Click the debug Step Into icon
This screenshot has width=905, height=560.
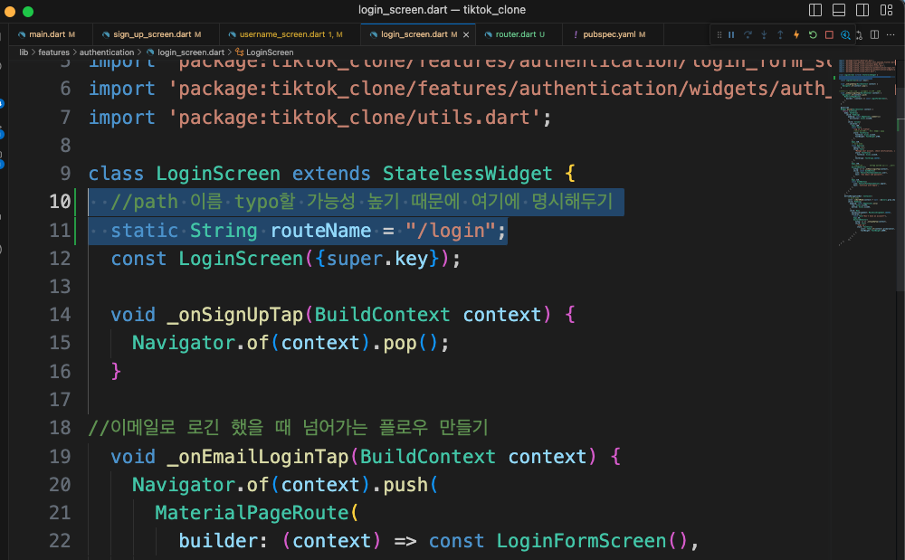(764, 34)
